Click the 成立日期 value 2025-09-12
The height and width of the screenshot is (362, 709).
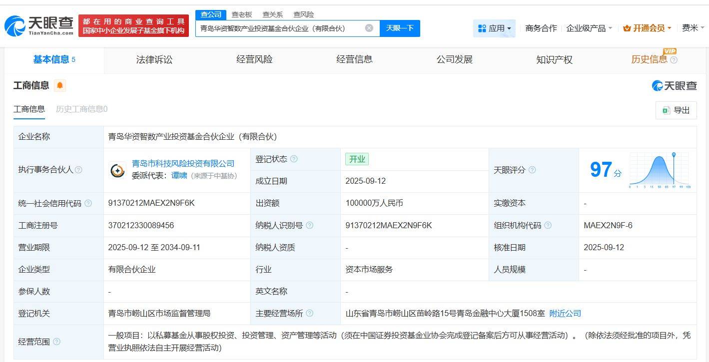point(366,181)
